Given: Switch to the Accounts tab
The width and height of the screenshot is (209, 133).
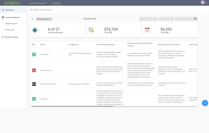Looking at the screenshot, I should 57,3.
